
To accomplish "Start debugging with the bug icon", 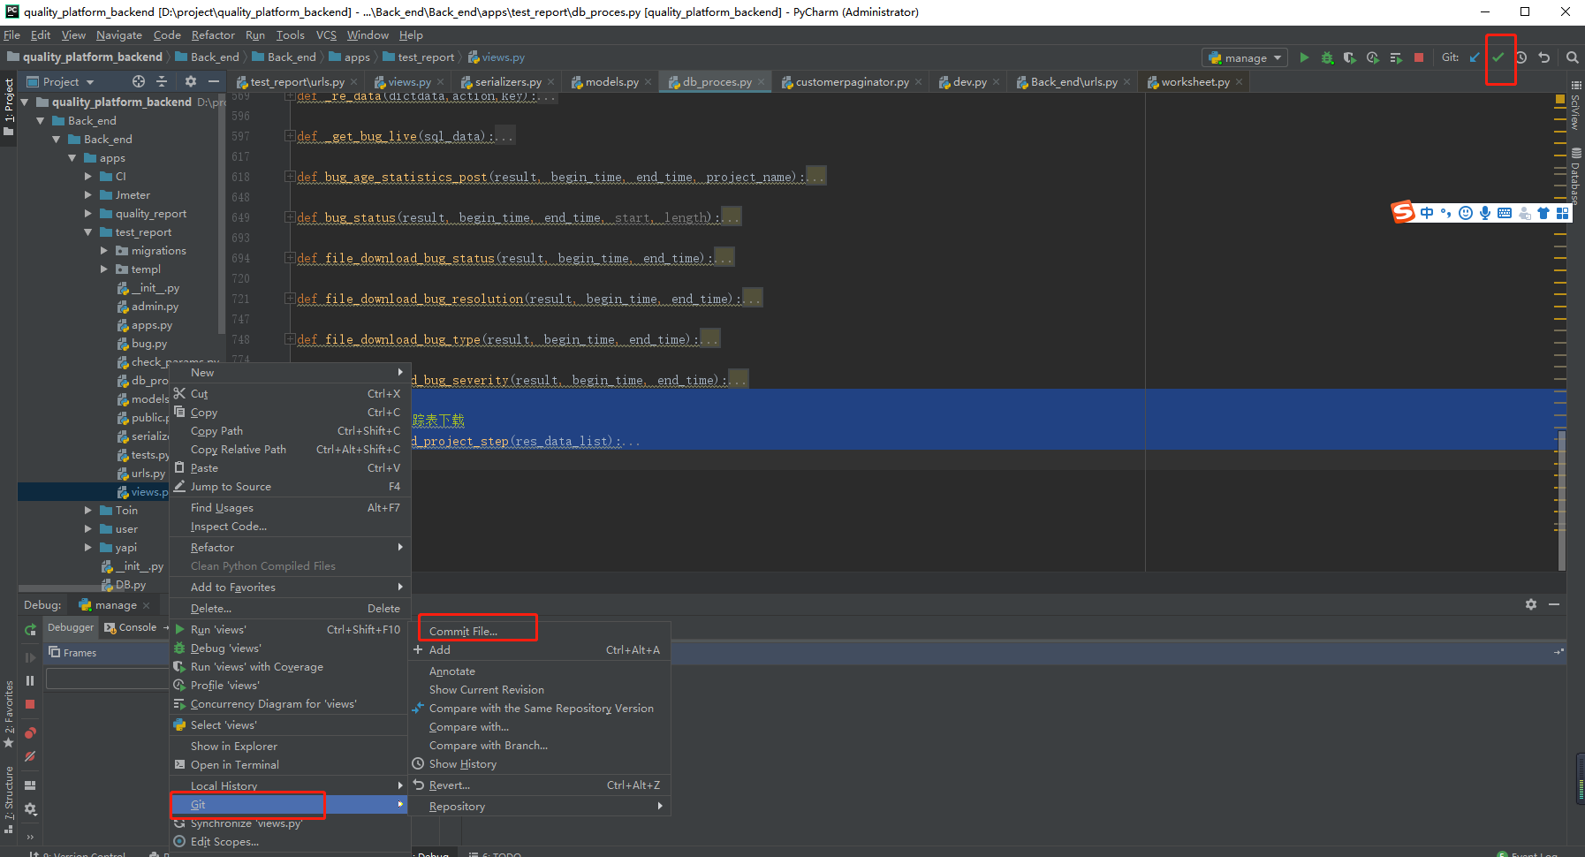I will [x=1327, y=57].
